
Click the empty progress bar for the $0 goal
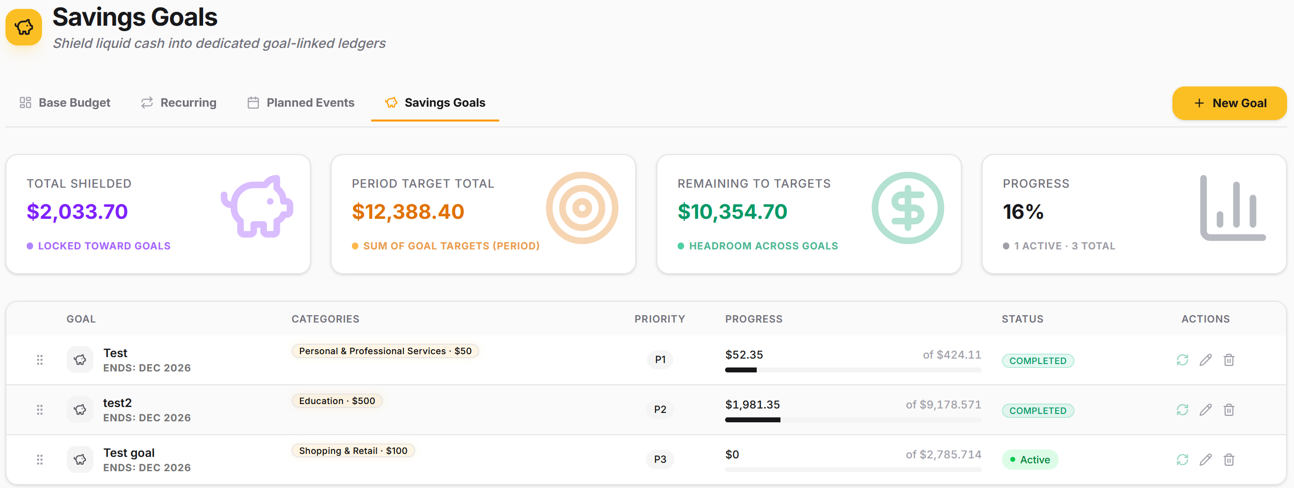click(853, 469)
